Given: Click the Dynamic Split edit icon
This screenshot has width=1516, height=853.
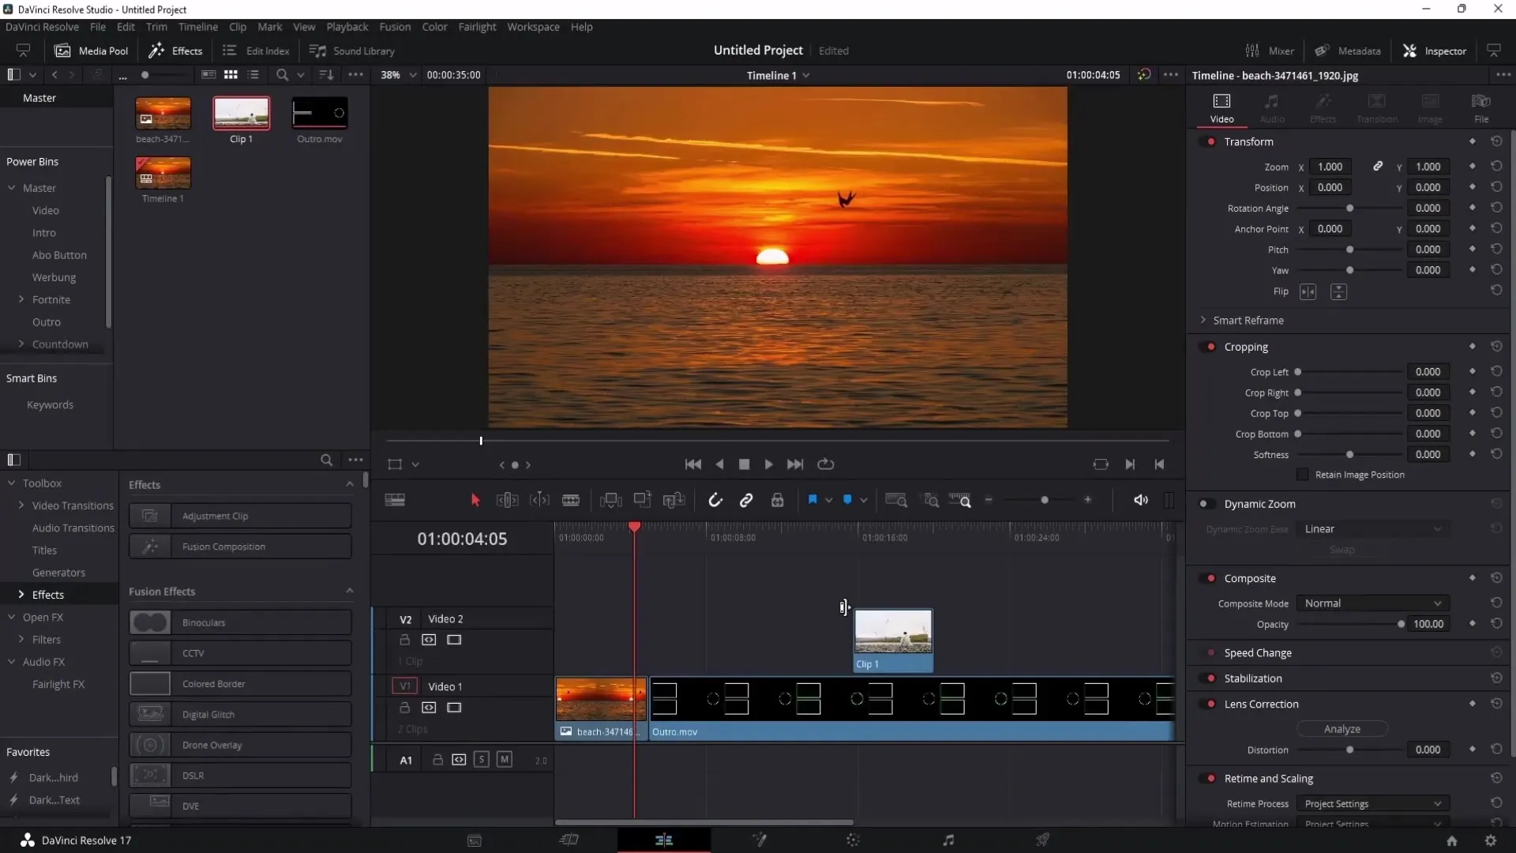Looking at the screenshot, I should click(539, 501).
